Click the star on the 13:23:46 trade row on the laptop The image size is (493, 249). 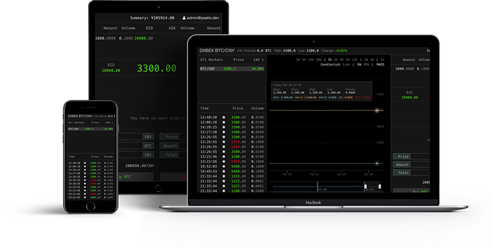224,156
